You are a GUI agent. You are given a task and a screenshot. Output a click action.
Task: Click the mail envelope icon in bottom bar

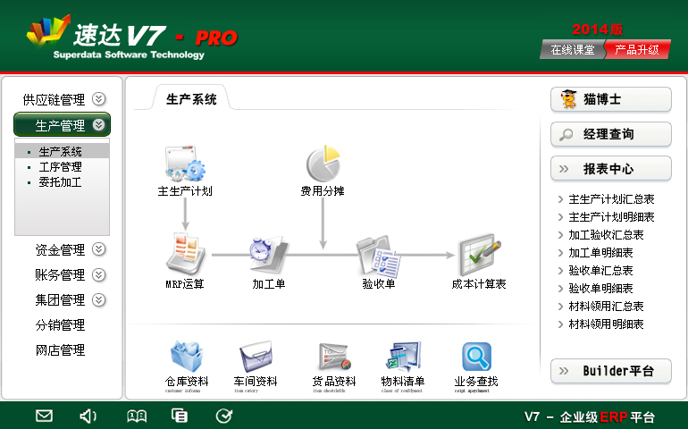tap(44, 416)
